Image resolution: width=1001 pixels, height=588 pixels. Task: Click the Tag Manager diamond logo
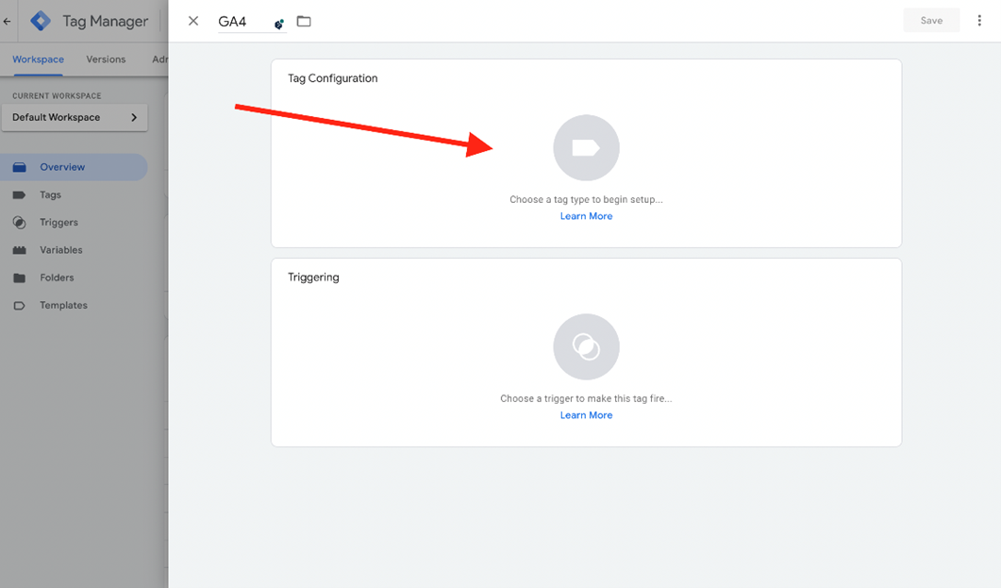tap(40, 20)
